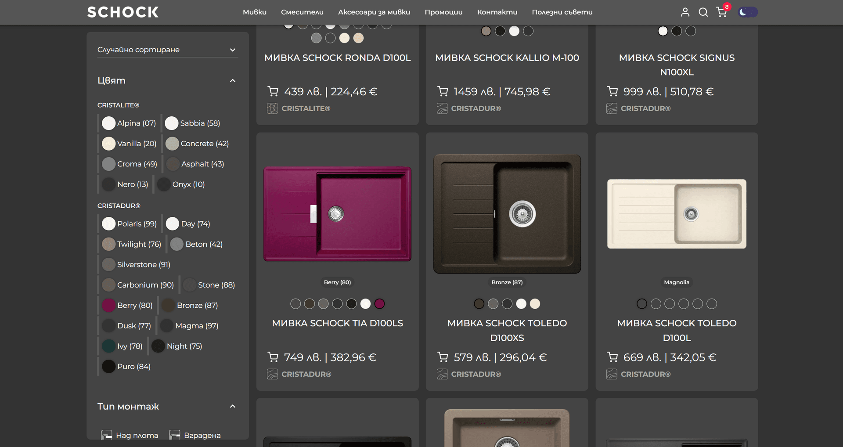Open the Случайно сортиране sort dropdown

(167, 50)
